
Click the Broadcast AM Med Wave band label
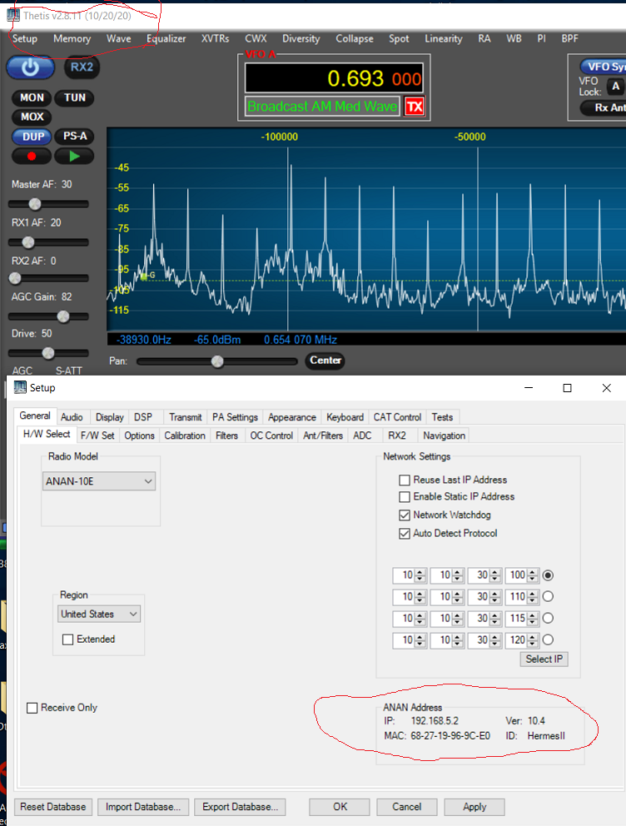coord(322,107)
